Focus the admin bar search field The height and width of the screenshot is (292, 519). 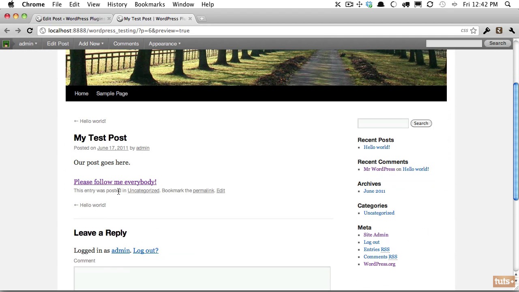coord(454,43)
